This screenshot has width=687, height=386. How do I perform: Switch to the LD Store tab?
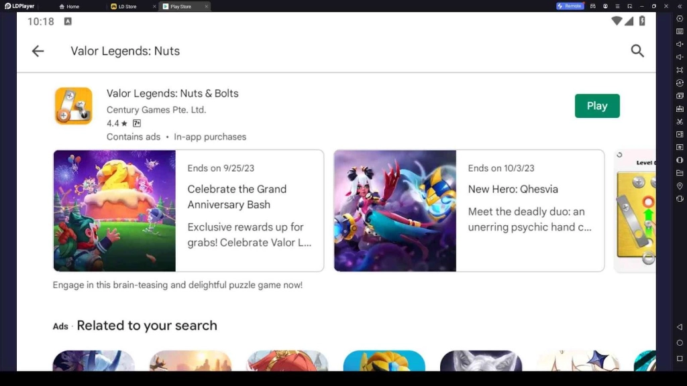tap(127, 7)
